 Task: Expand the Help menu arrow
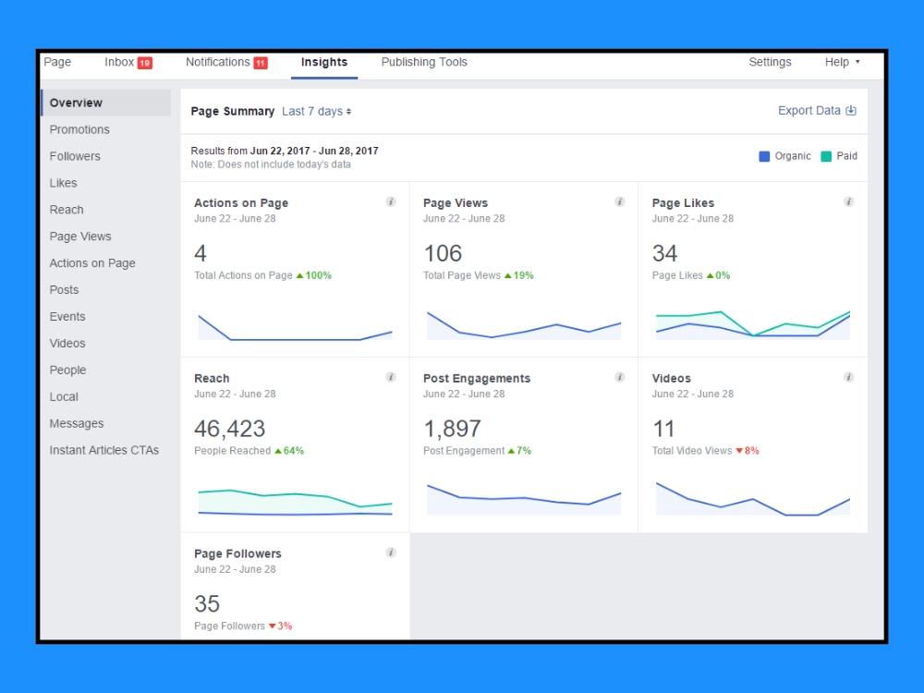pos(857,62)
